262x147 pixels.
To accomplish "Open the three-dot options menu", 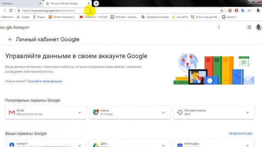I will (x=219, y=27).
